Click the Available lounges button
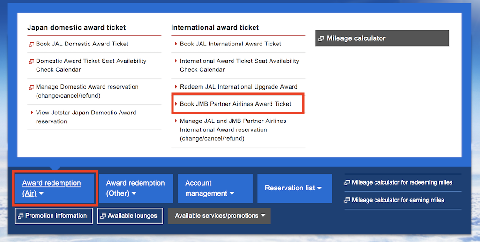 (130, 216)
